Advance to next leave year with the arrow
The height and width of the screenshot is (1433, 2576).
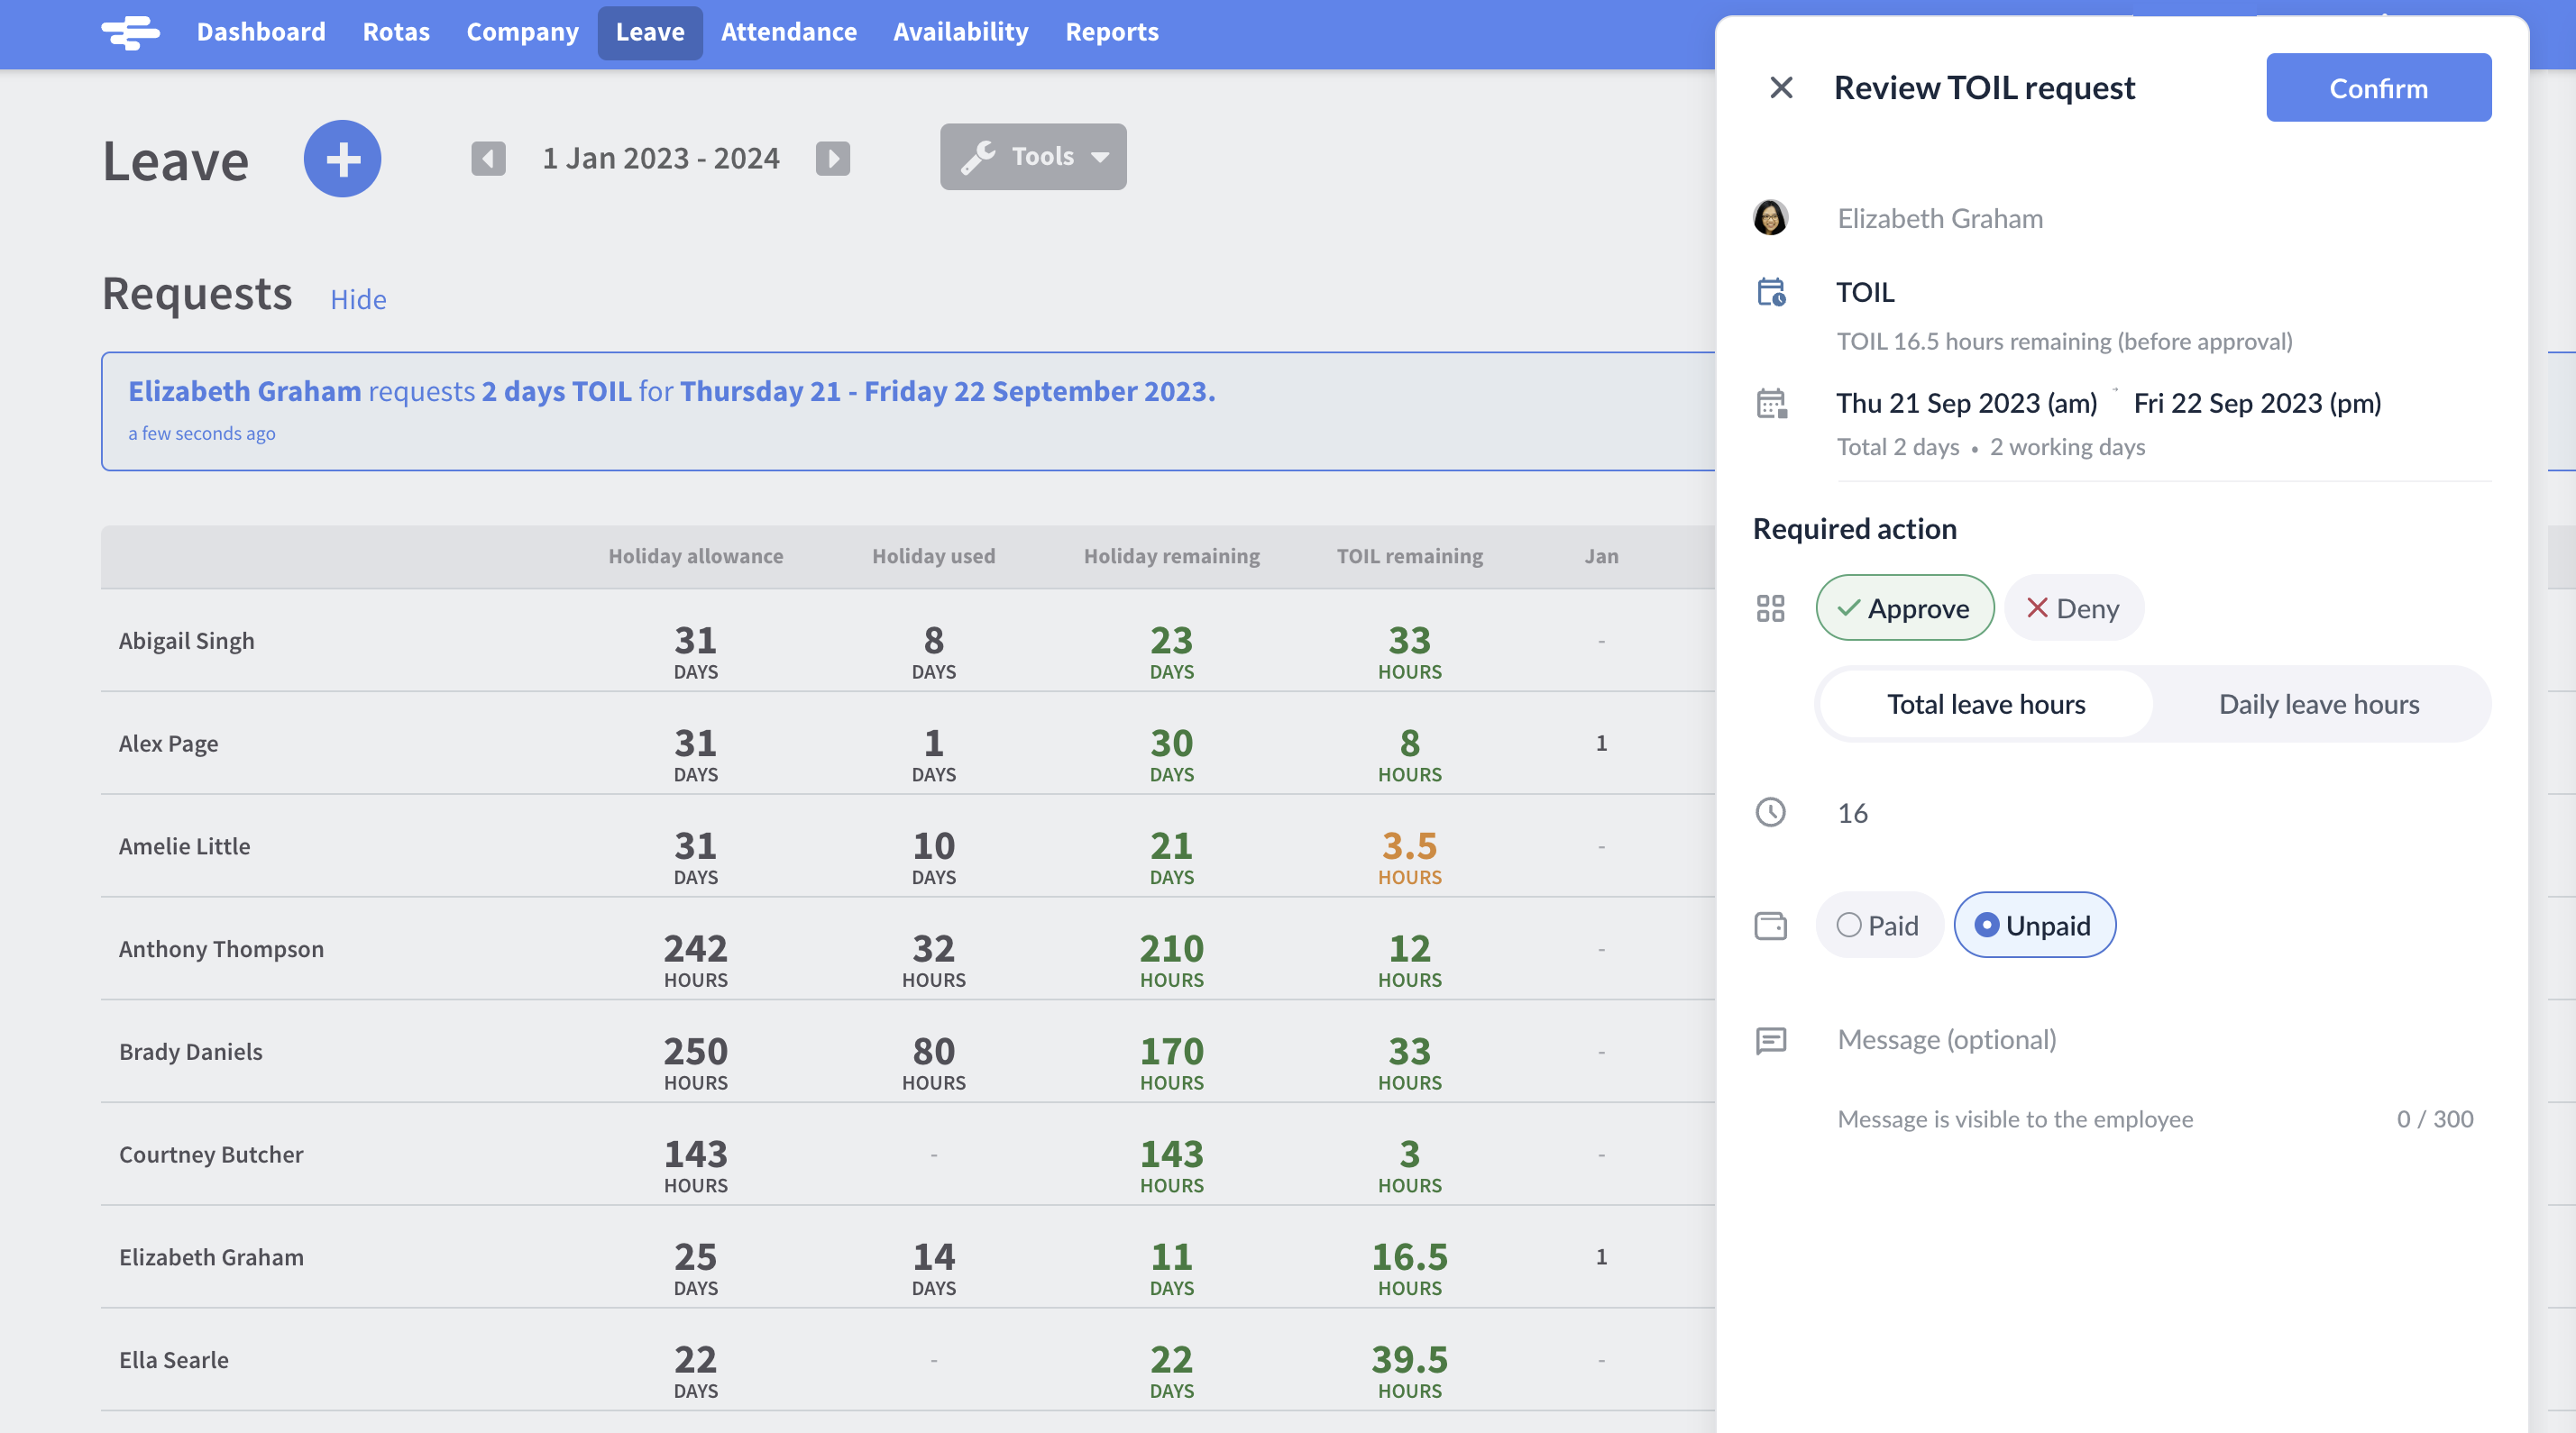[833, 158]
